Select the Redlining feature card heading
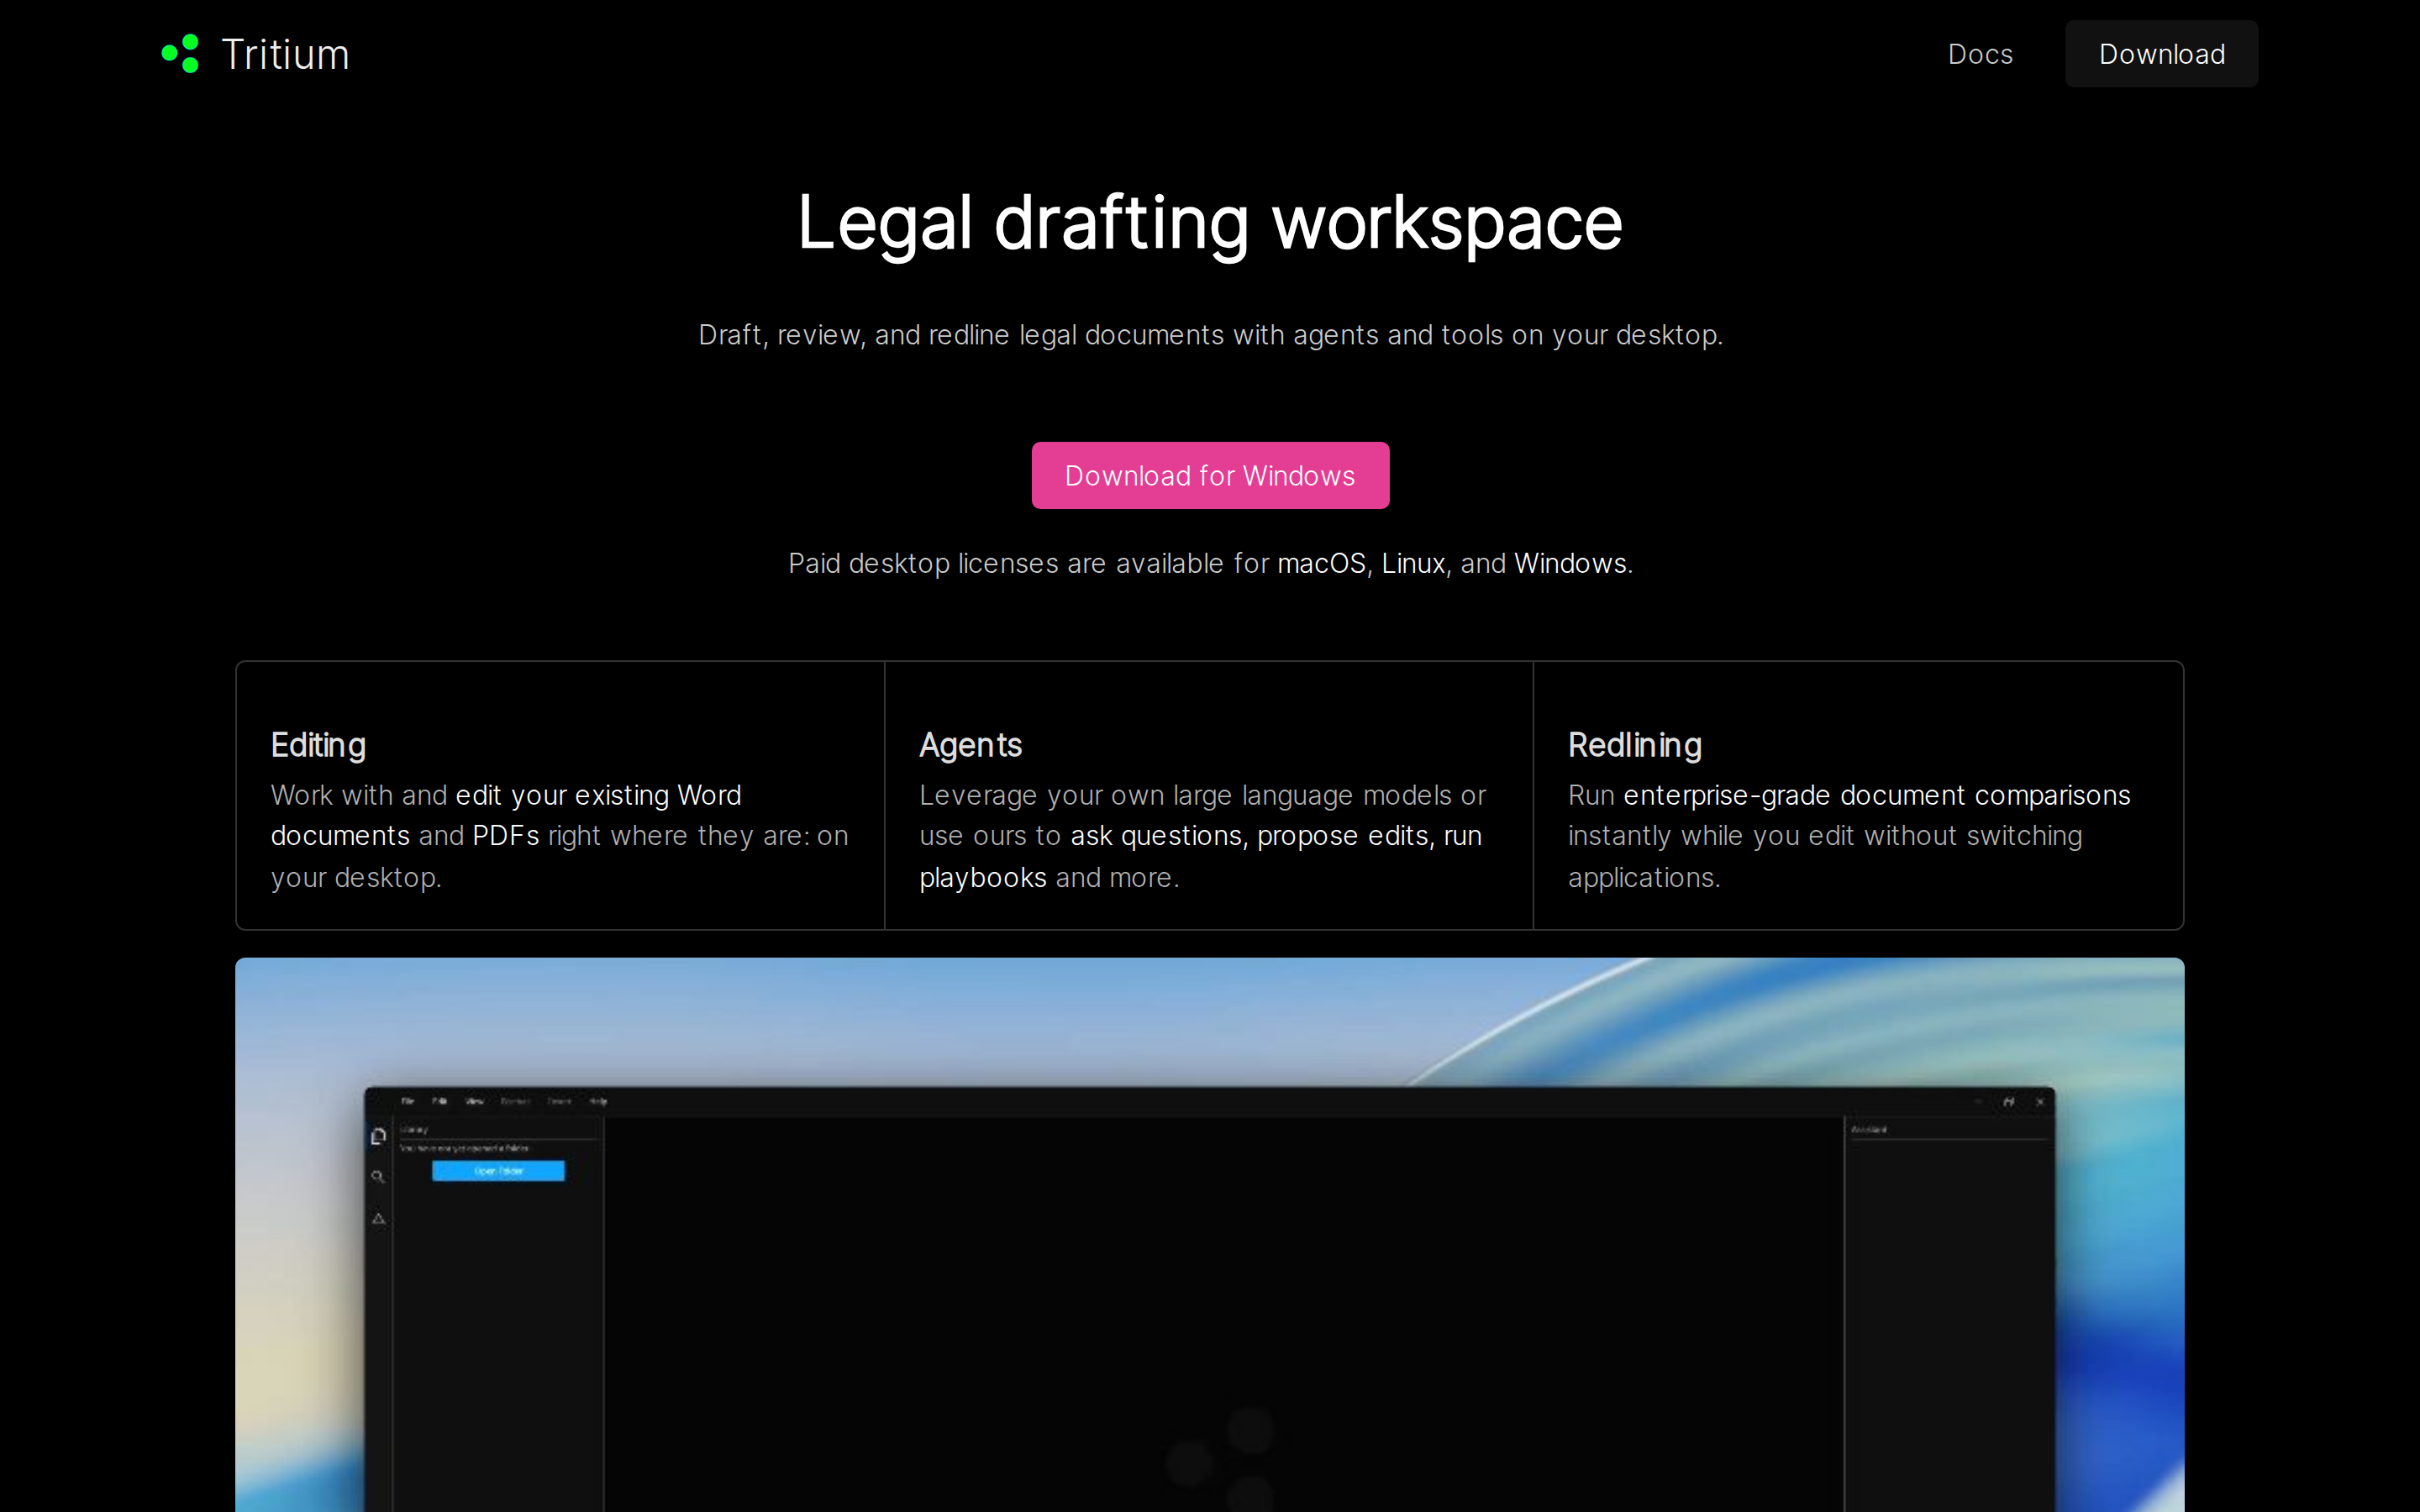Viewport: 2420px width, 1512px height. [x=1634, y=745]
